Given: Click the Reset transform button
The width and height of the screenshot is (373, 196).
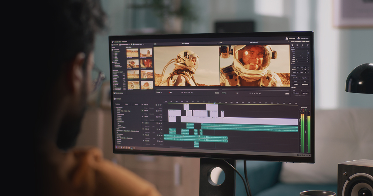Looking at the screenshot, I should [305, 84].
